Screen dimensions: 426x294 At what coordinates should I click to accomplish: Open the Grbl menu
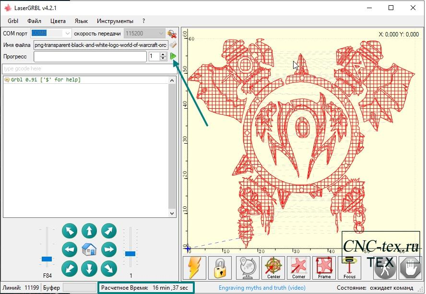point(13,21)
